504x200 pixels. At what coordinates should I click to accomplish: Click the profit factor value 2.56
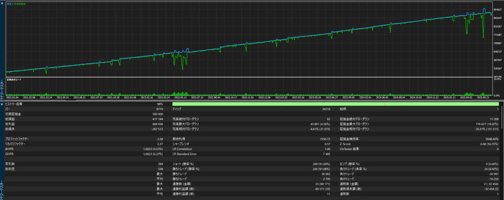click(160, 139)
